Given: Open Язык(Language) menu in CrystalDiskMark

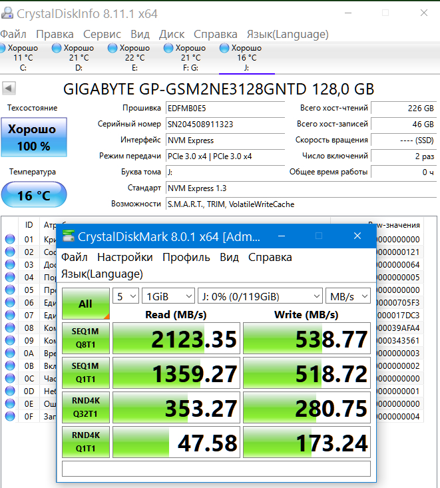Looking at the screenshot, I should click(x=102, y=274).
